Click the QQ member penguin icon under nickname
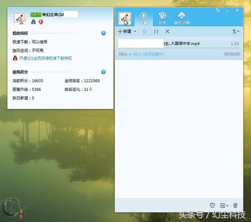The height and width of the screenshot is (222, 251). click(33, 22)
